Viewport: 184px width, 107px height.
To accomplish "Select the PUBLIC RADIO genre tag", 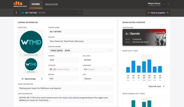I will [x=57, y=51].
